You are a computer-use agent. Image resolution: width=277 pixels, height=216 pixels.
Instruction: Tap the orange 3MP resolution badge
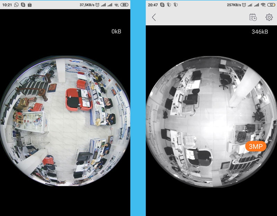point(256,146)
